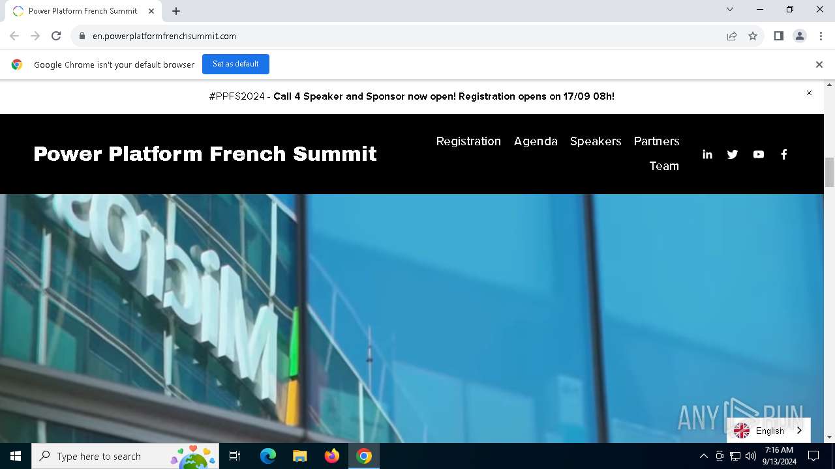Set Chrome as default browser
This screenshot has height=469, width=835.
[x=235, y=64]
